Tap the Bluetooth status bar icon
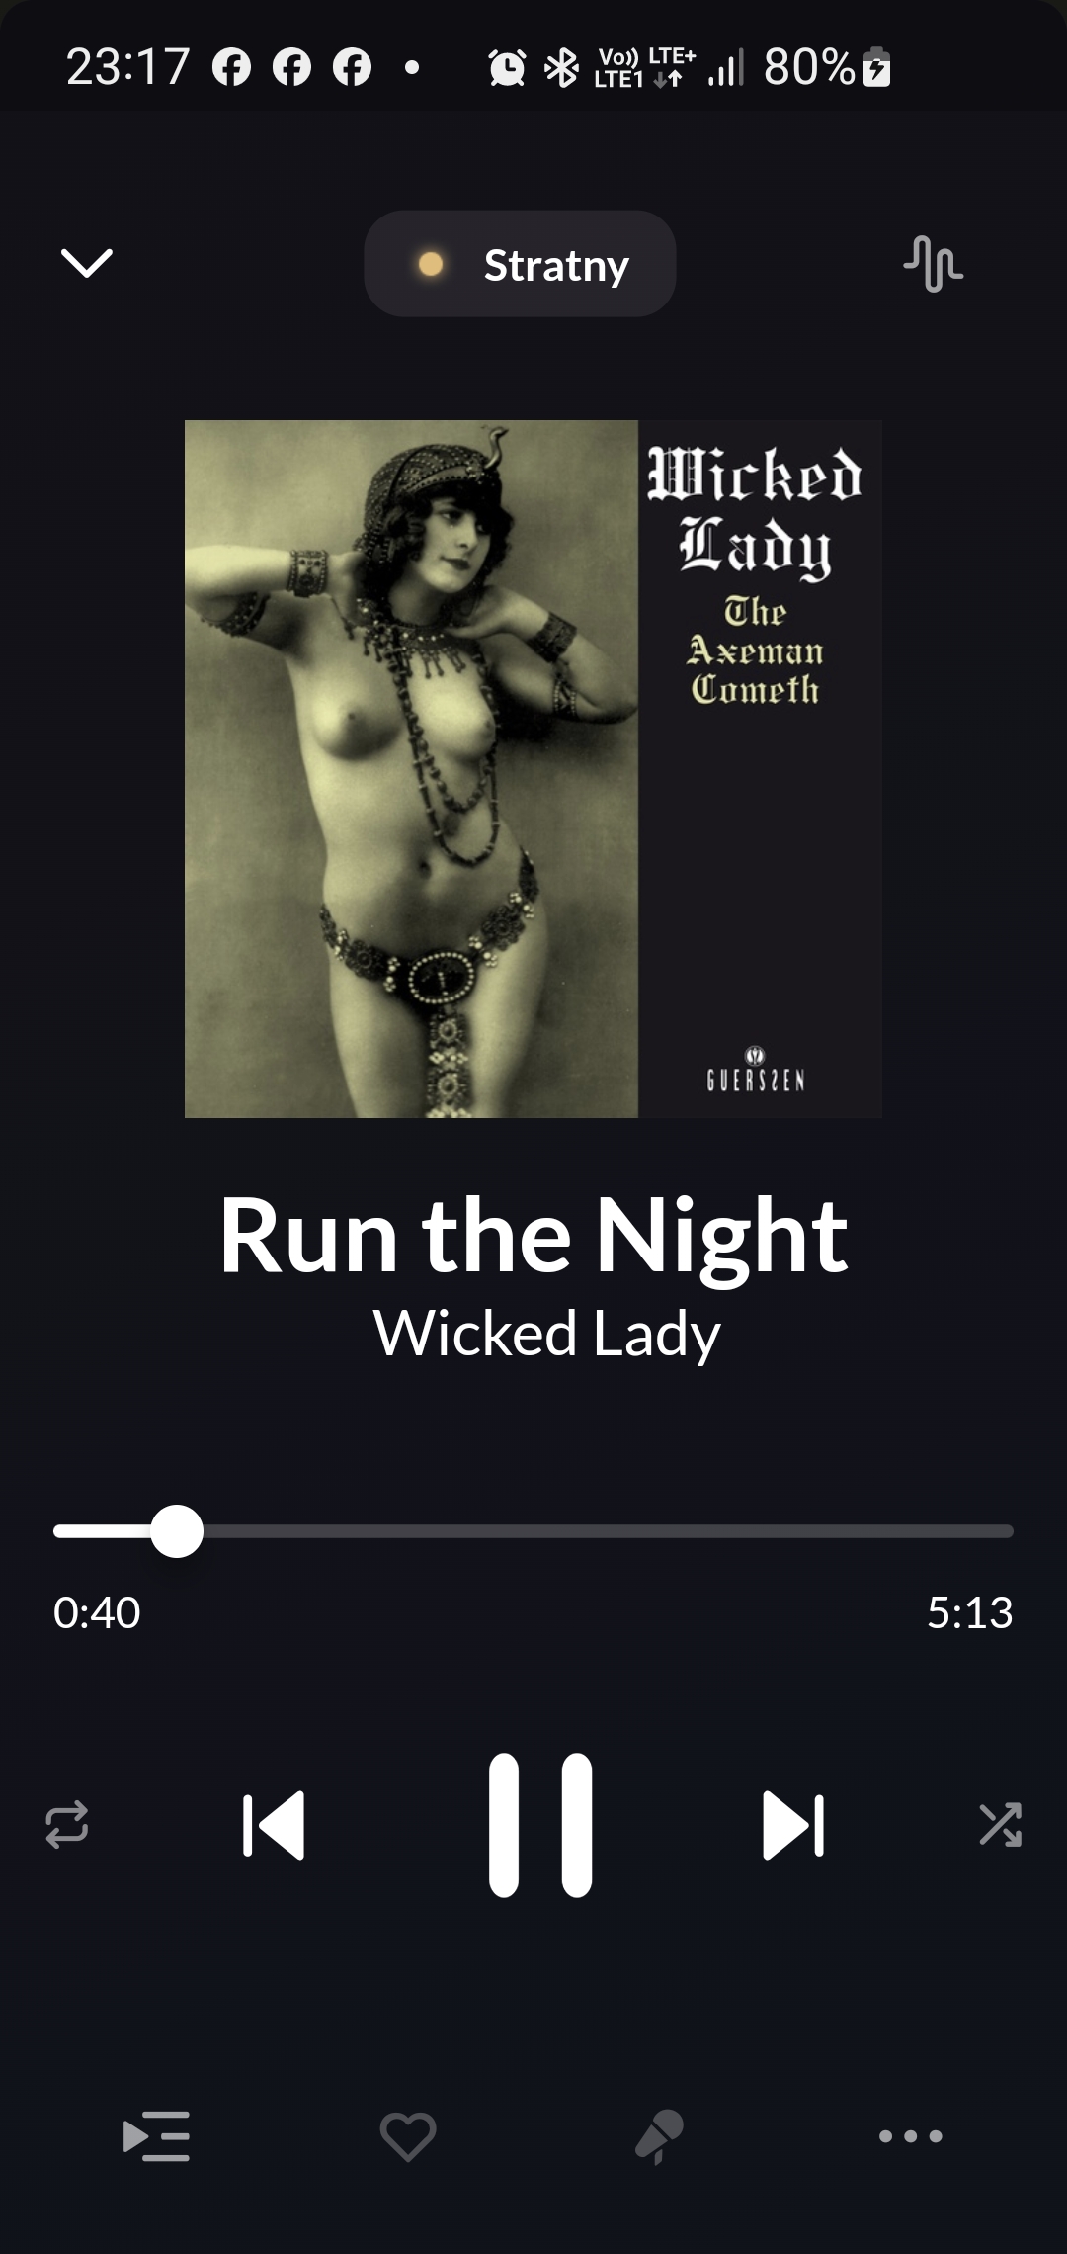This screenshot has width=1067, height=2254. coord(562,68)
